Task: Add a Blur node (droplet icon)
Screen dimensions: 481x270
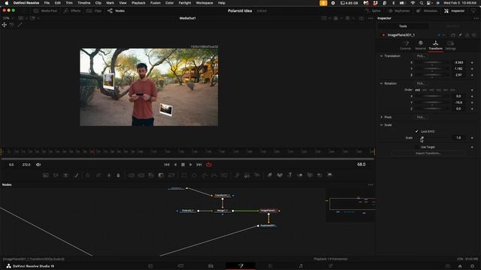Action: [118, 175]
